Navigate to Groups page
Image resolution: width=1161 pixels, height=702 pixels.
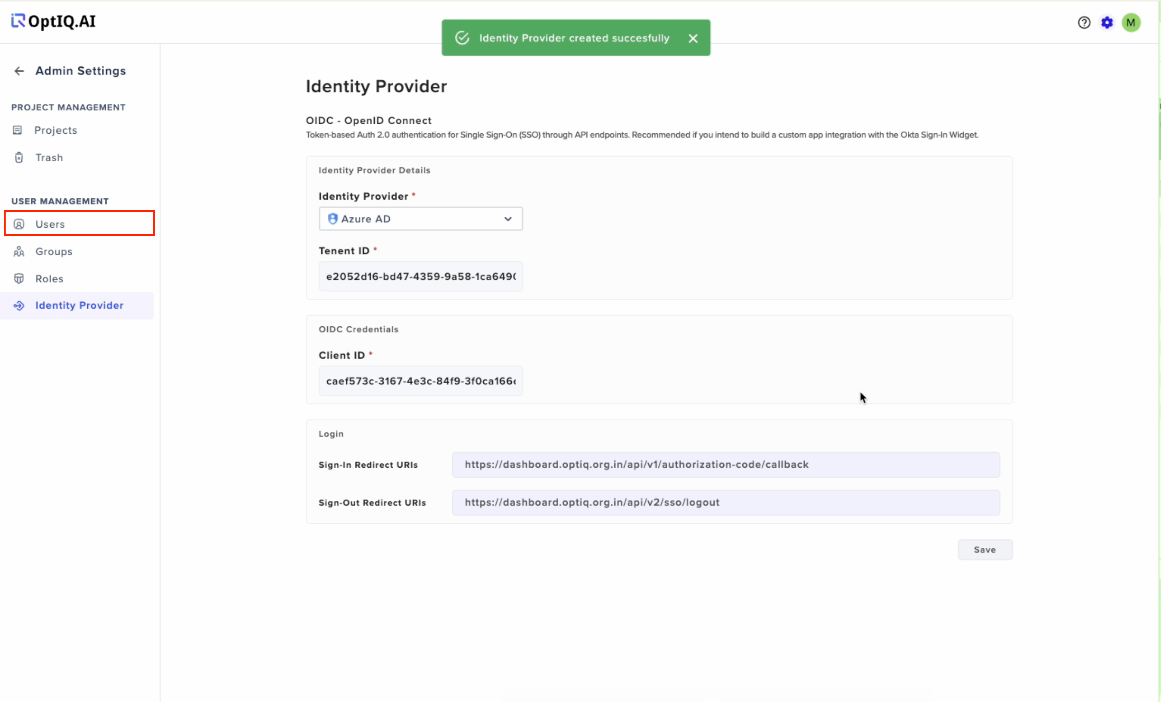click(54, 251)
